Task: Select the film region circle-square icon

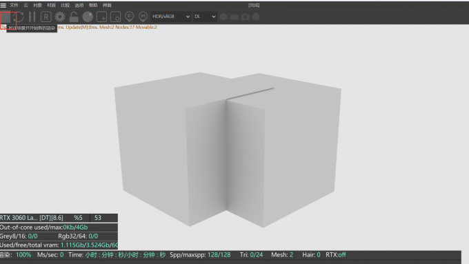Action: pyautogui.click(x=115, y=17)
